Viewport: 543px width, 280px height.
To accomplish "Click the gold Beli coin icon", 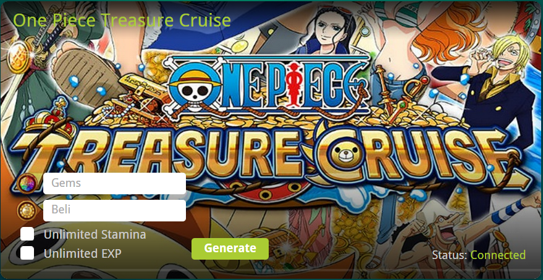I will pyautogui.click(x=27, y=210).
